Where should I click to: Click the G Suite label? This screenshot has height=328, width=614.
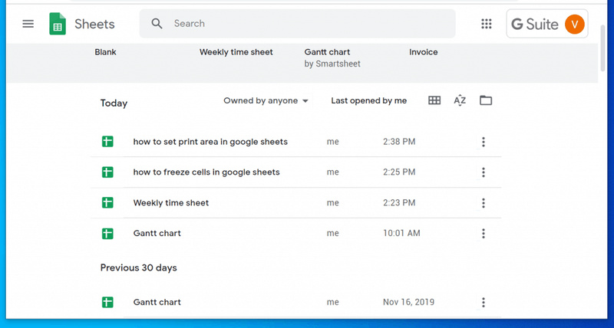click(x=534, y=25)
